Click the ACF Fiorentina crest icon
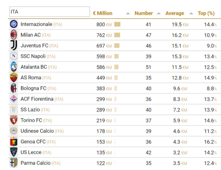The height and width of the screenshot is (170, 221). point(14,99)
